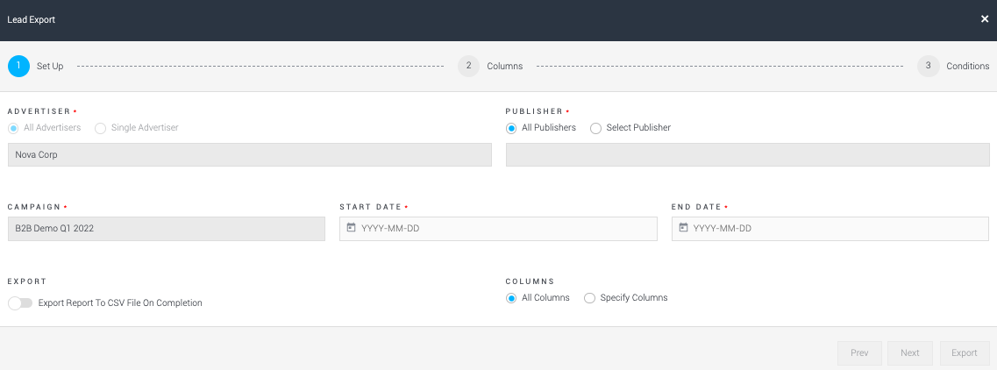Select the Single Advertiser radio button
This screenshot has height=370, width=997.
tap(101, 128)
